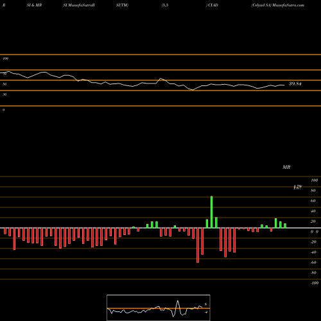The height and width of the screenshot is (321, 321).
Task: Click the MR axis -60 label
Action: coord(313,263)
